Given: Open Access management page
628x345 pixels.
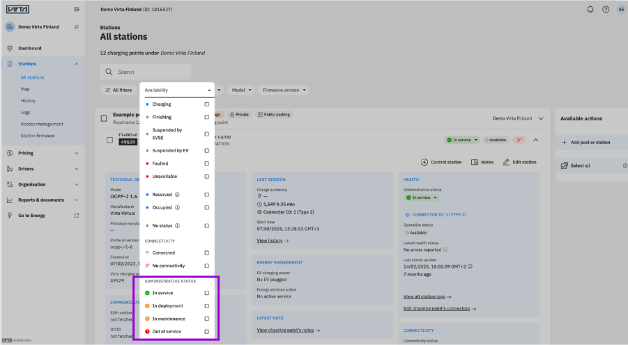Looking at the screenshot, I should click(42, 124).
